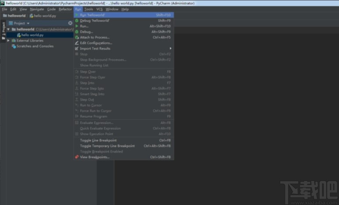Open the Tools menu
Screen dimensions: 339x205
click(x=88, y=9)
